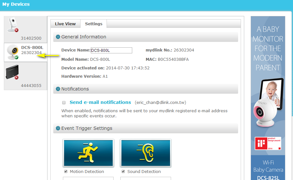Select the DCS-800L device entry
Image resolution: width=293 pixels, height=180 pixels.
(x=26, y=52)
